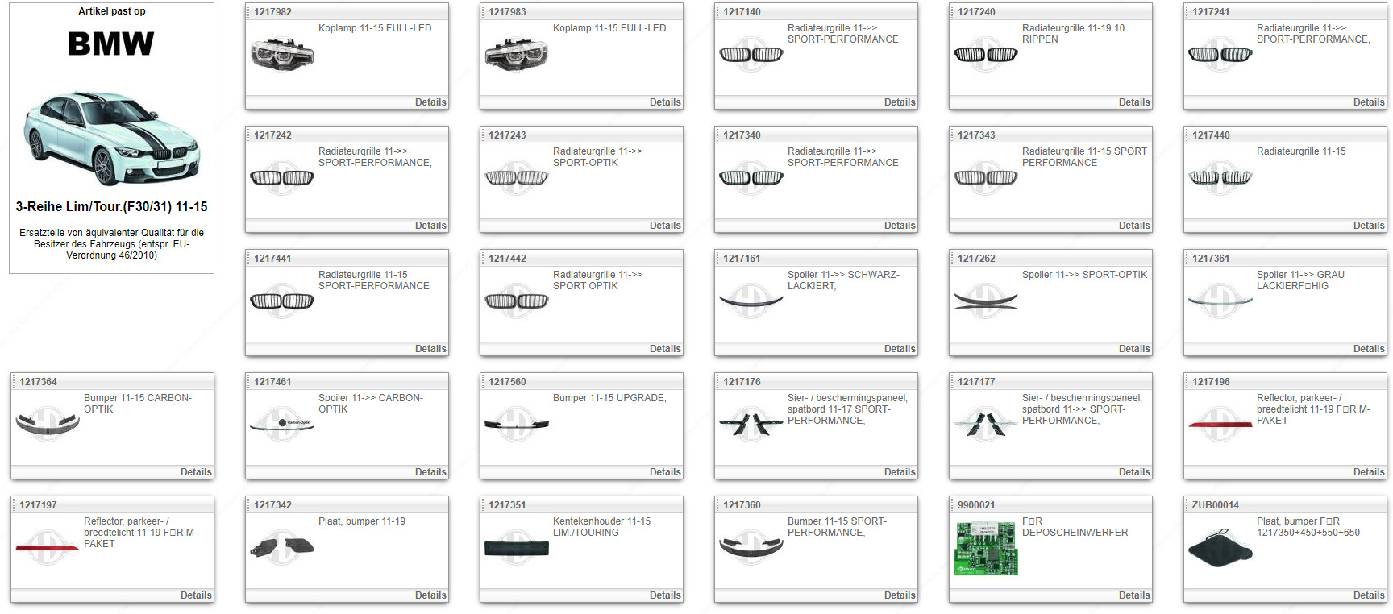
Task: Select the bumper upgrade image of item 1217560
Action: 517,425
